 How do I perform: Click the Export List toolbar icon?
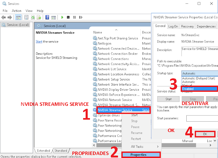(39, 17)
